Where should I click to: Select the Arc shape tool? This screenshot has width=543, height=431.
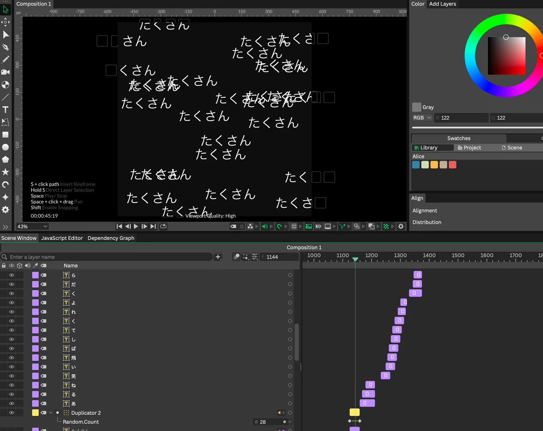point(5,184)
